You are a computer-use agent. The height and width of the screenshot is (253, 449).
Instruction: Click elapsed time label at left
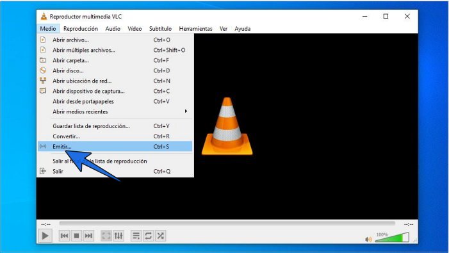point(46,224)
